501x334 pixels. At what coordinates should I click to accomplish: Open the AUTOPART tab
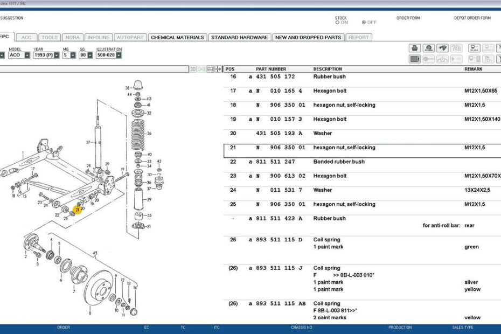(130, 37)
